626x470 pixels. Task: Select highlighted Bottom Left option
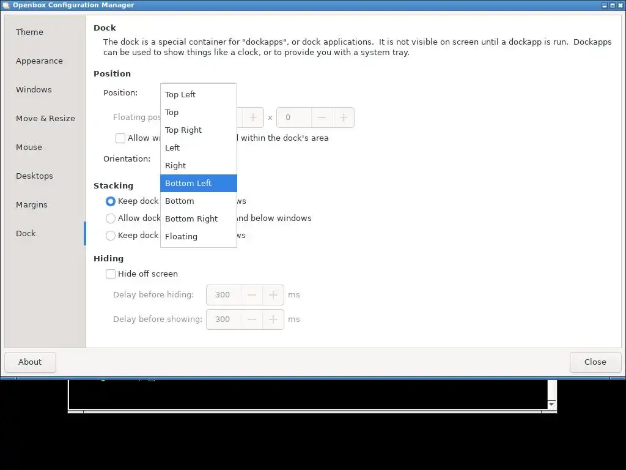(199, 183)
